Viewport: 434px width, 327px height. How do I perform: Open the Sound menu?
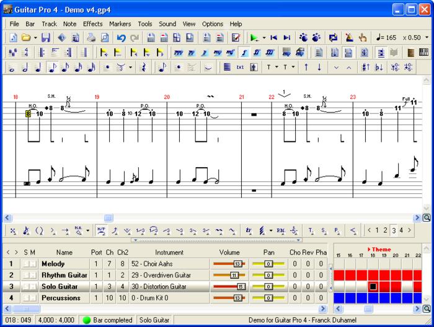point(167,24)
